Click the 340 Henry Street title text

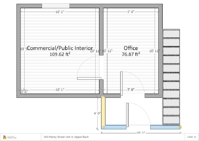click(66, 137)
